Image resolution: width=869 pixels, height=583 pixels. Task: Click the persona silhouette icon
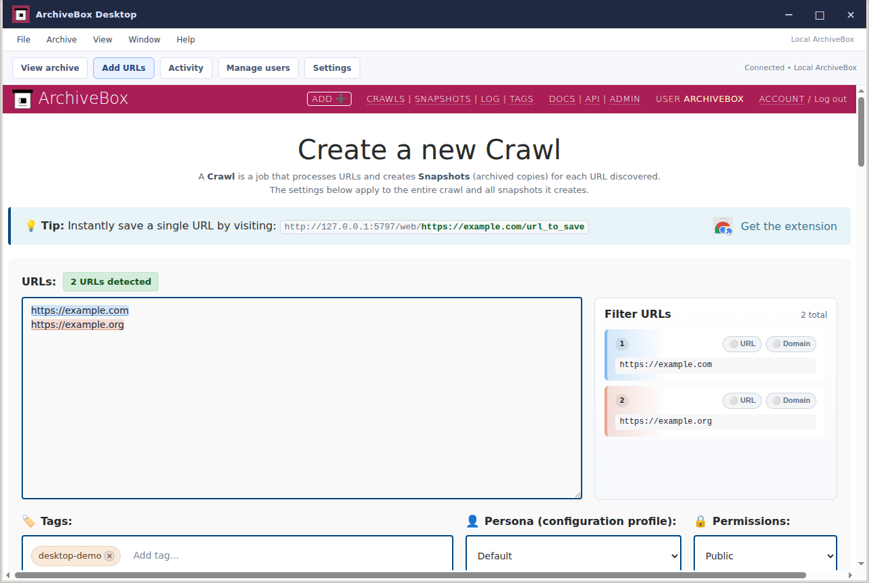pyautogui.click(x=472, y=521)
